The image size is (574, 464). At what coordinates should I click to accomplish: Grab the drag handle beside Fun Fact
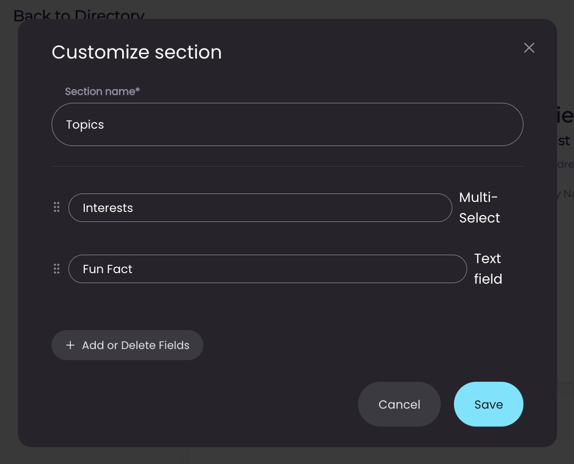(x=57, y=269)
